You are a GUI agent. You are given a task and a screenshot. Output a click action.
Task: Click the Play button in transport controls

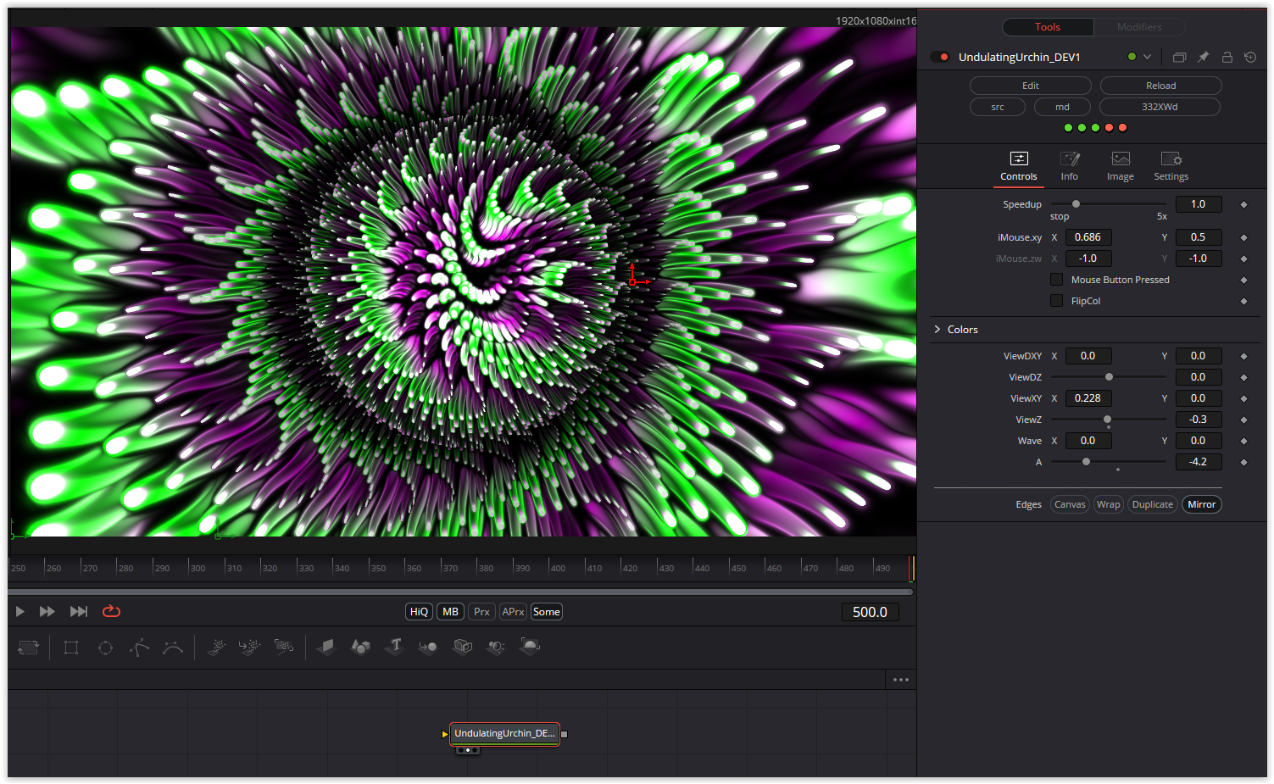(x=20, y=612)
